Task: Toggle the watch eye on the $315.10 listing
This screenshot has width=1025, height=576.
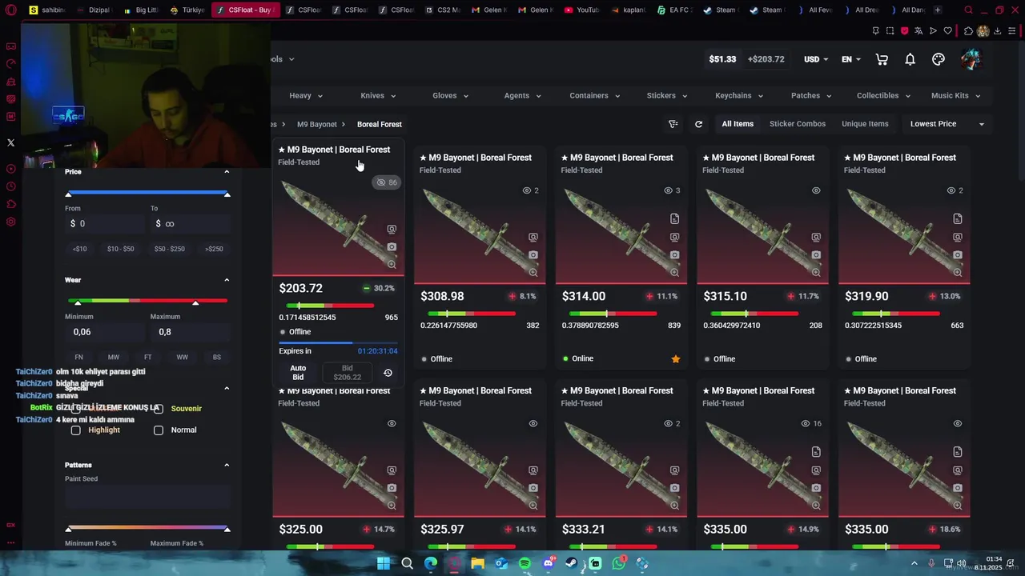Action: [x=816, y=190]
